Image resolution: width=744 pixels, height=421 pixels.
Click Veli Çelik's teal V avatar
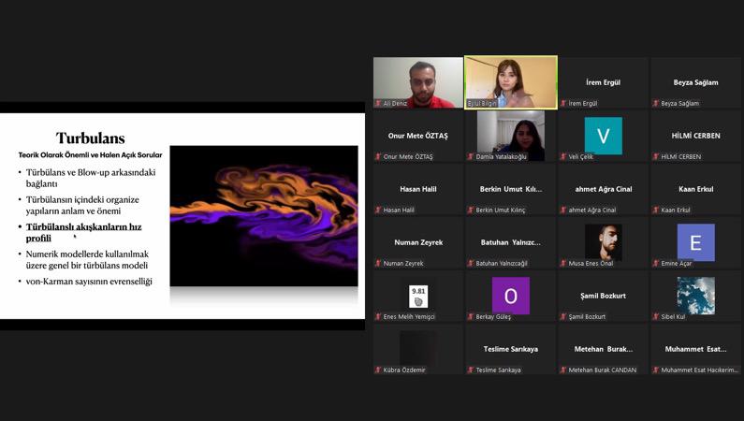pos(603,136)
